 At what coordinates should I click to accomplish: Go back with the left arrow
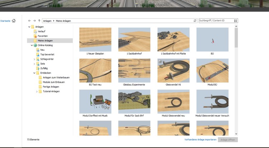[29, 21]
